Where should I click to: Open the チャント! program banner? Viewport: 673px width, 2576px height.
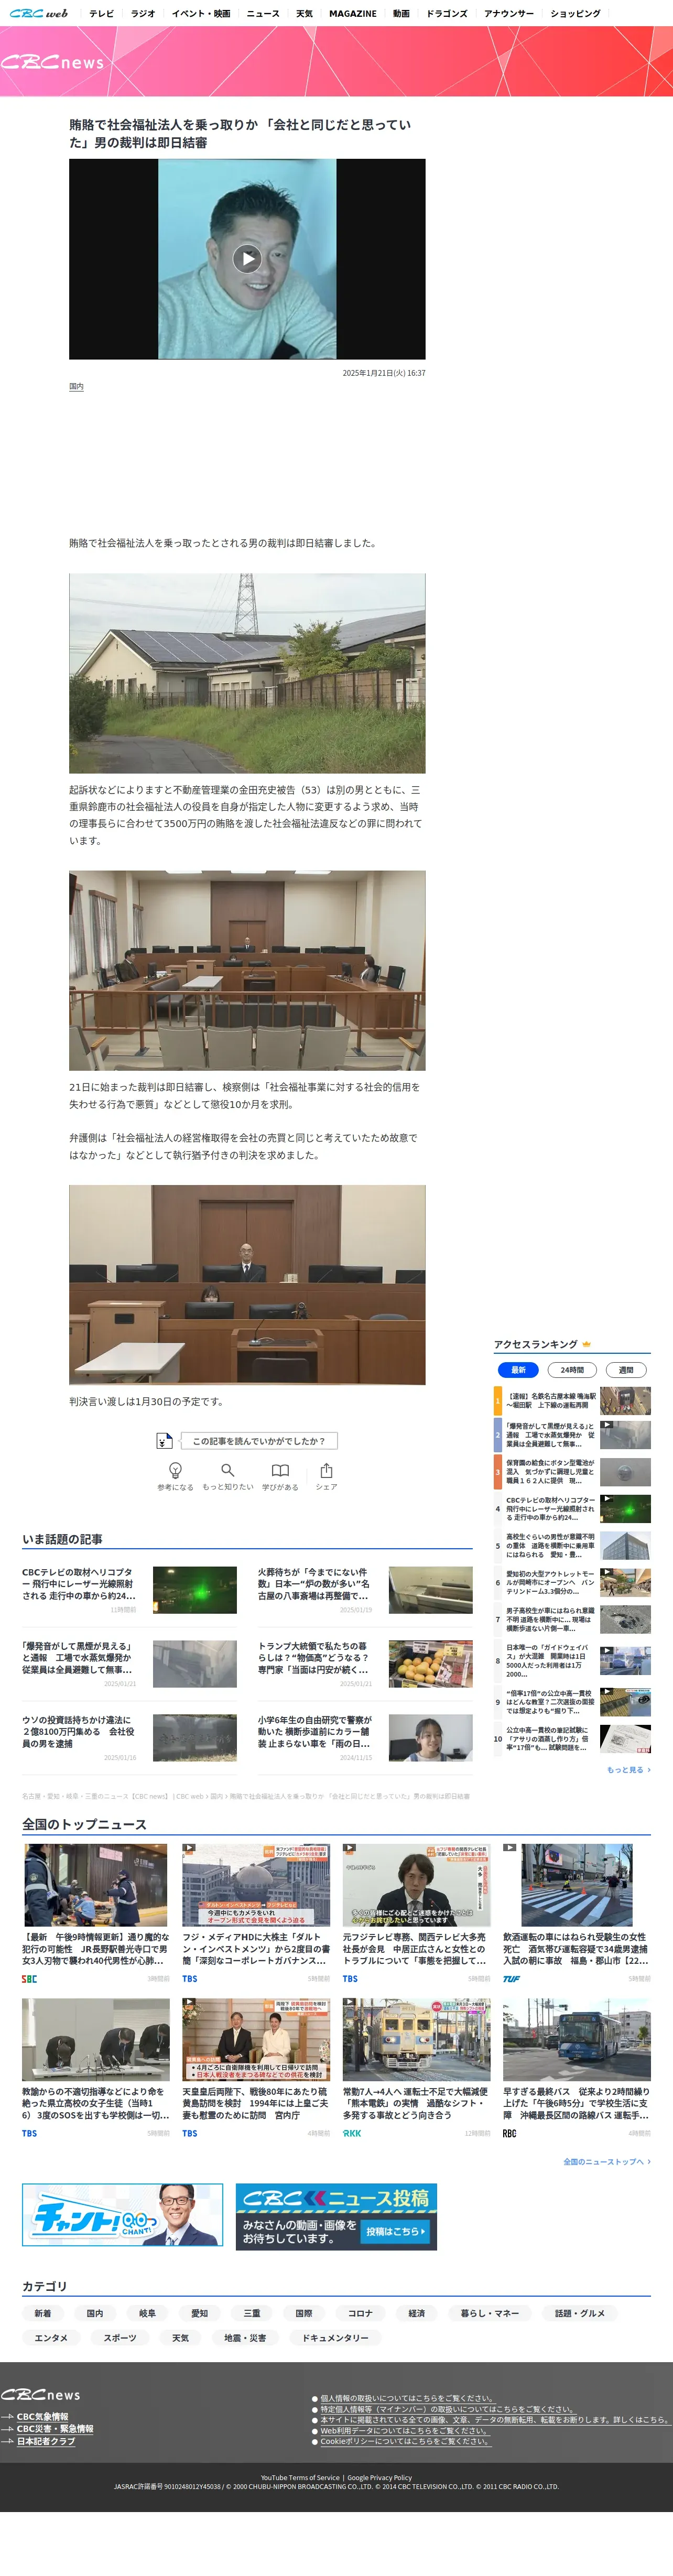point(122,2215)
